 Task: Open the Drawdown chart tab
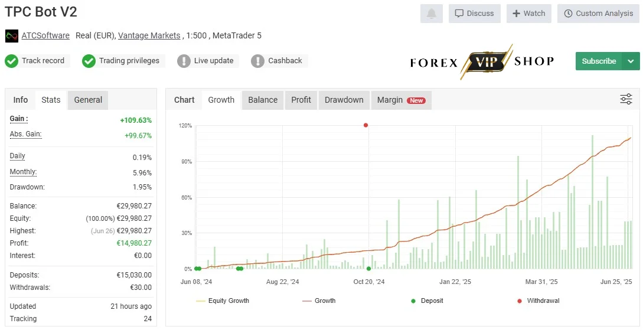pos(344,100)
